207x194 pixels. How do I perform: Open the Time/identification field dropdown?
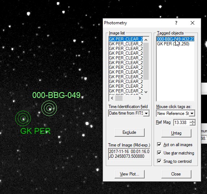pos(146,113)
